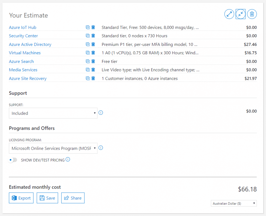
Task: Expand all estimate rows using the expand icon
Action: pyautogui.click(x=229, y=14)
